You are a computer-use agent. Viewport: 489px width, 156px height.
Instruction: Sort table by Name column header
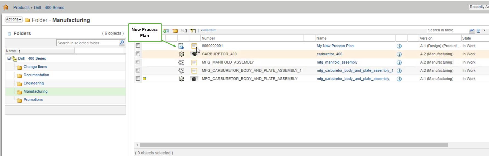coord(355,38)
